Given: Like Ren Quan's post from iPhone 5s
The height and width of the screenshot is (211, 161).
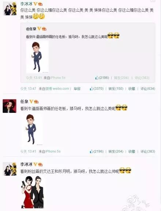Looking at the screenshot, I should coord(97,151).
